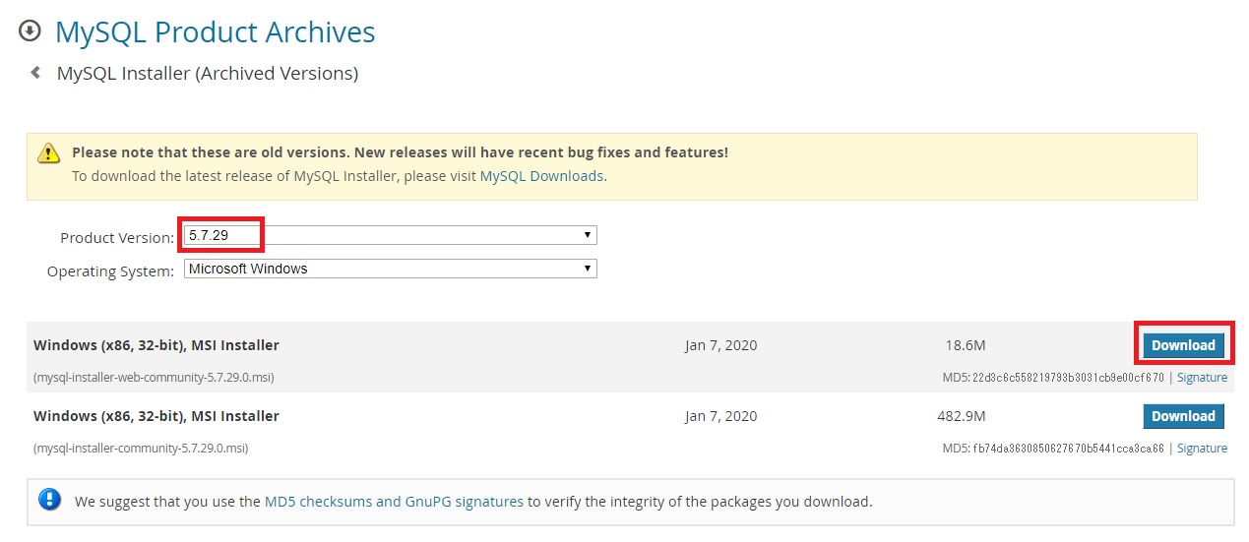Click filename mysql-installer-community-5.7.29.0.msi
The width and height of the screenshot is (1249, 542).
click(141, 449)
